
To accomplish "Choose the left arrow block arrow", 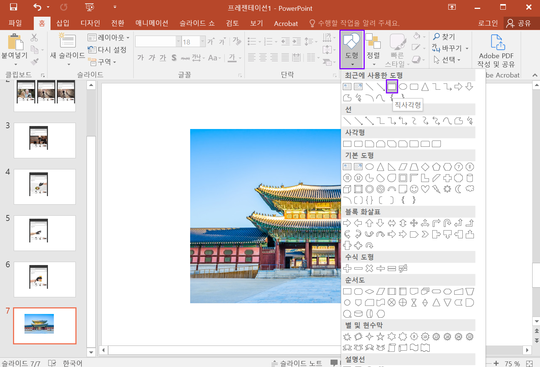I will pos(358,223).
